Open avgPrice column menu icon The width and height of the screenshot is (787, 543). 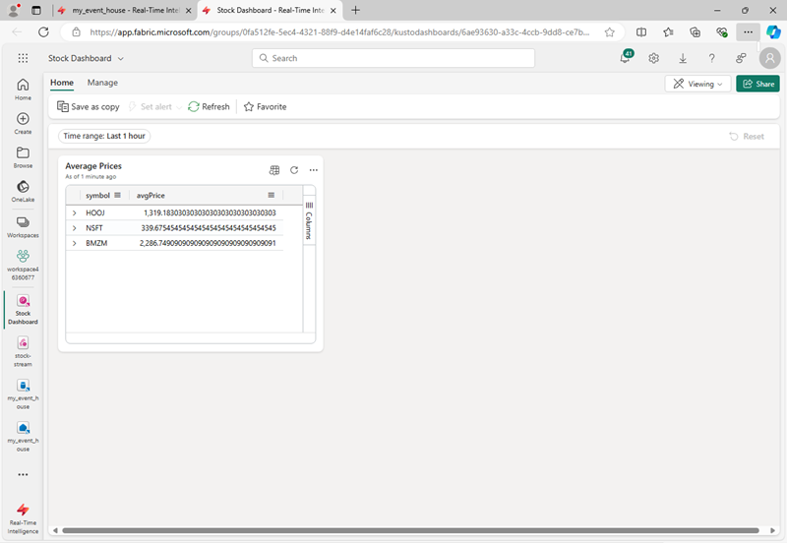tap(272, 195)
